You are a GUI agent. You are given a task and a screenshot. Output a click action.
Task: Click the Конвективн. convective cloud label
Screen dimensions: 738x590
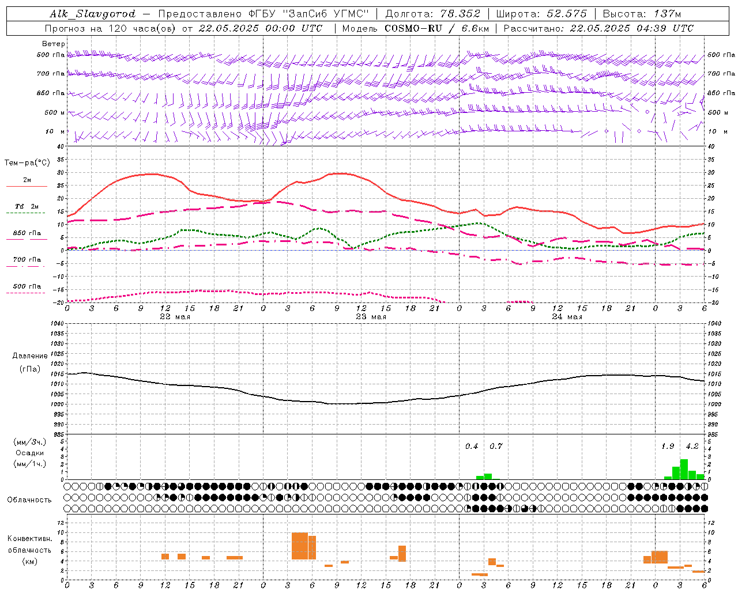click(x=29, y=539)
